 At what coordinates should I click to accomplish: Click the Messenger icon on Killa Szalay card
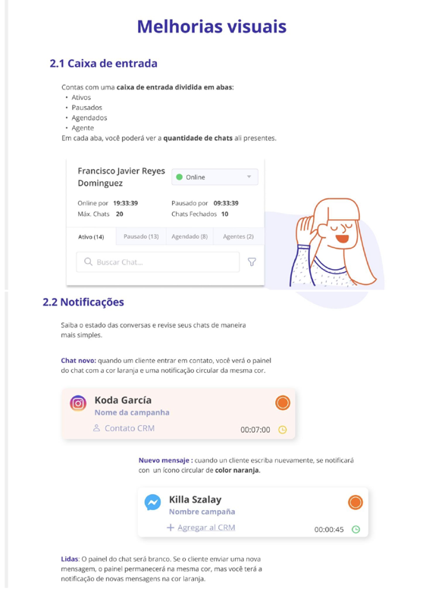click(x=152, y=503)
